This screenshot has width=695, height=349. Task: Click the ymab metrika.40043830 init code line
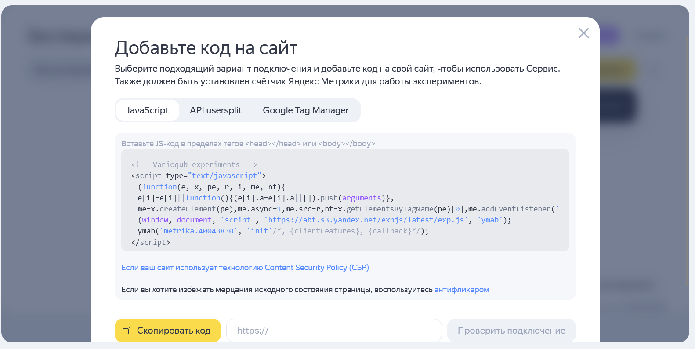point(282,231)
